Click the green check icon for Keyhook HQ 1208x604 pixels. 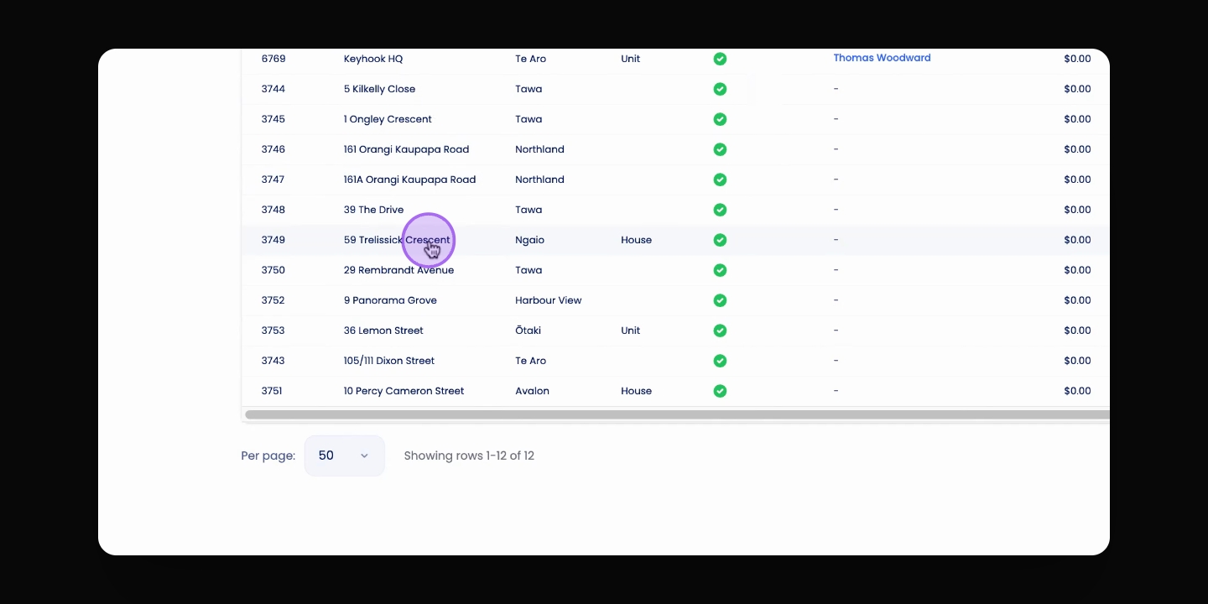[x=720, y=59]
